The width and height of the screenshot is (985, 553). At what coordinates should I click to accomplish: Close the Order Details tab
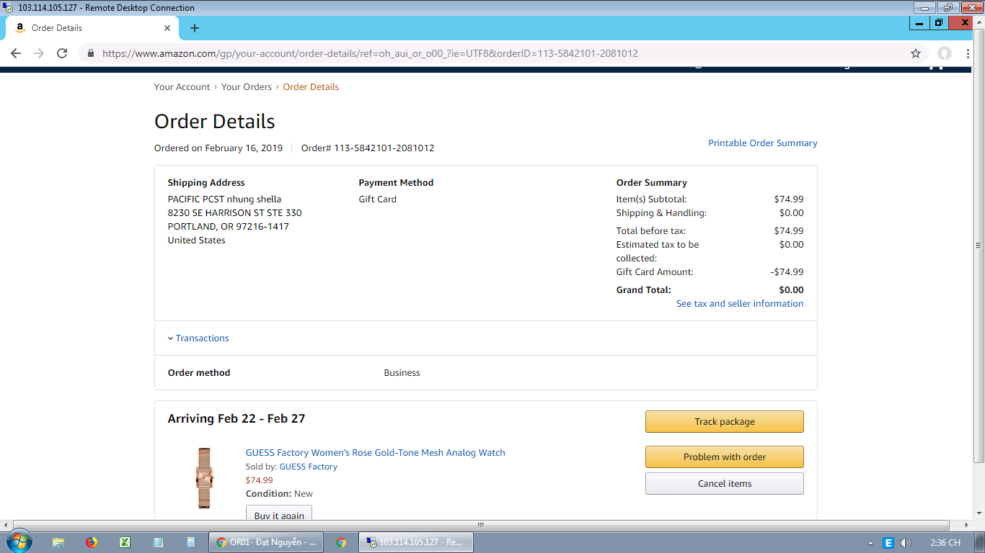tap(167, 28)
